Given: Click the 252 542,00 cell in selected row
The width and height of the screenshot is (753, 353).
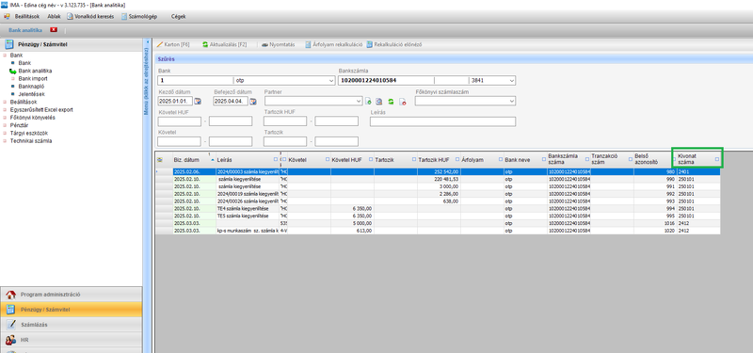Looking at the screenshot, I should pos(439,171).
